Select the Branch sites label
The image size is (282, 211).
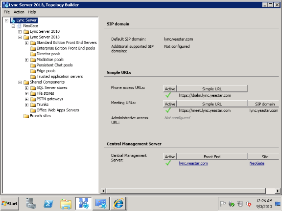pyautogui.click(x=40, y=116)
